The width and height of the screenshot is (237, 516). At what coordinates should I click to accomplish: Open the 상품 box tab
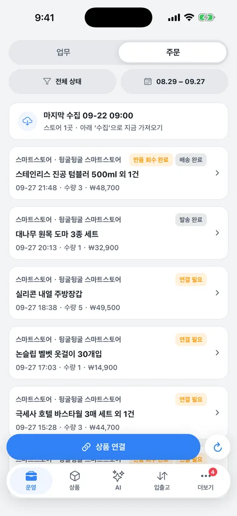(75, 481)
